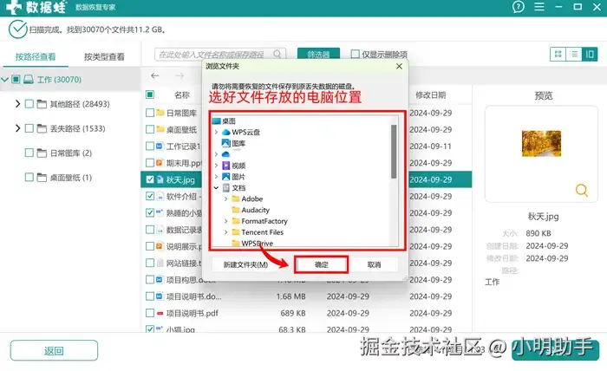Click the folder tree vertical scrollbar
This screenshot has width=607, height=371.
coord(394,152)
